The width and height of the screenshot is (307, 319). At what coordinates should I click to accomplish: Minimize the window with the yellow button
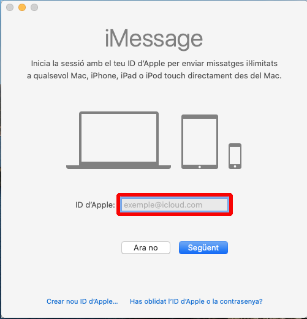[22, 7]
